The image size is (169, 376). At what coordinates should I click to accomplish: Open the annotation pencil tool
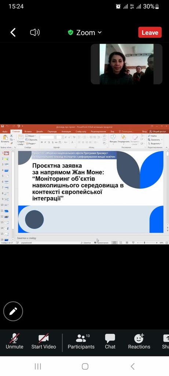(13, 311)
